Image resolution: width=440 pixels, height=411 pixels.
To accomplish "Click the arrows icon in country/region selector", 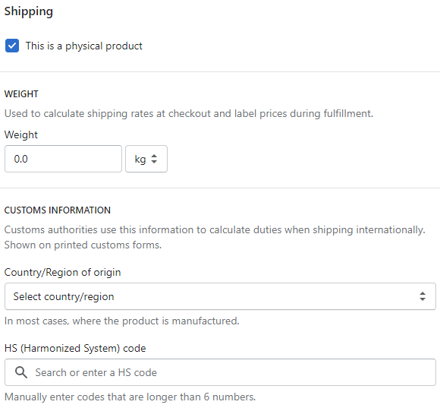I will (x=423, y=296).
